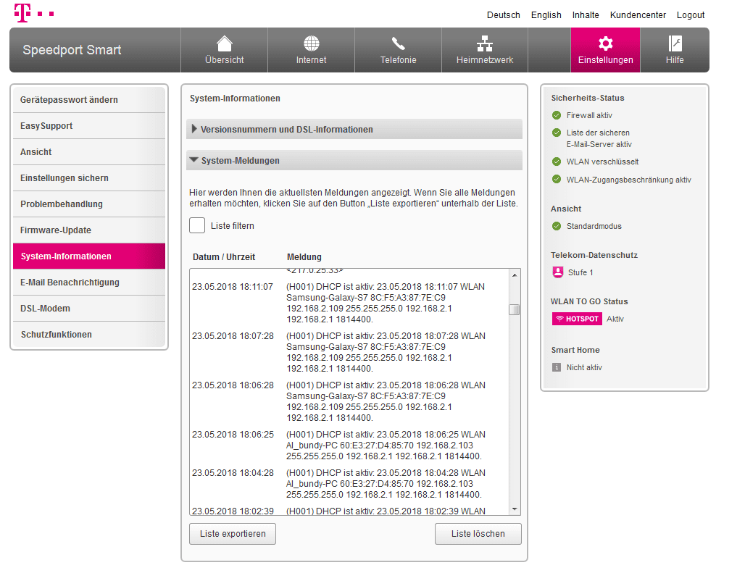Open the Heimnetzwerk network icon

485,43
